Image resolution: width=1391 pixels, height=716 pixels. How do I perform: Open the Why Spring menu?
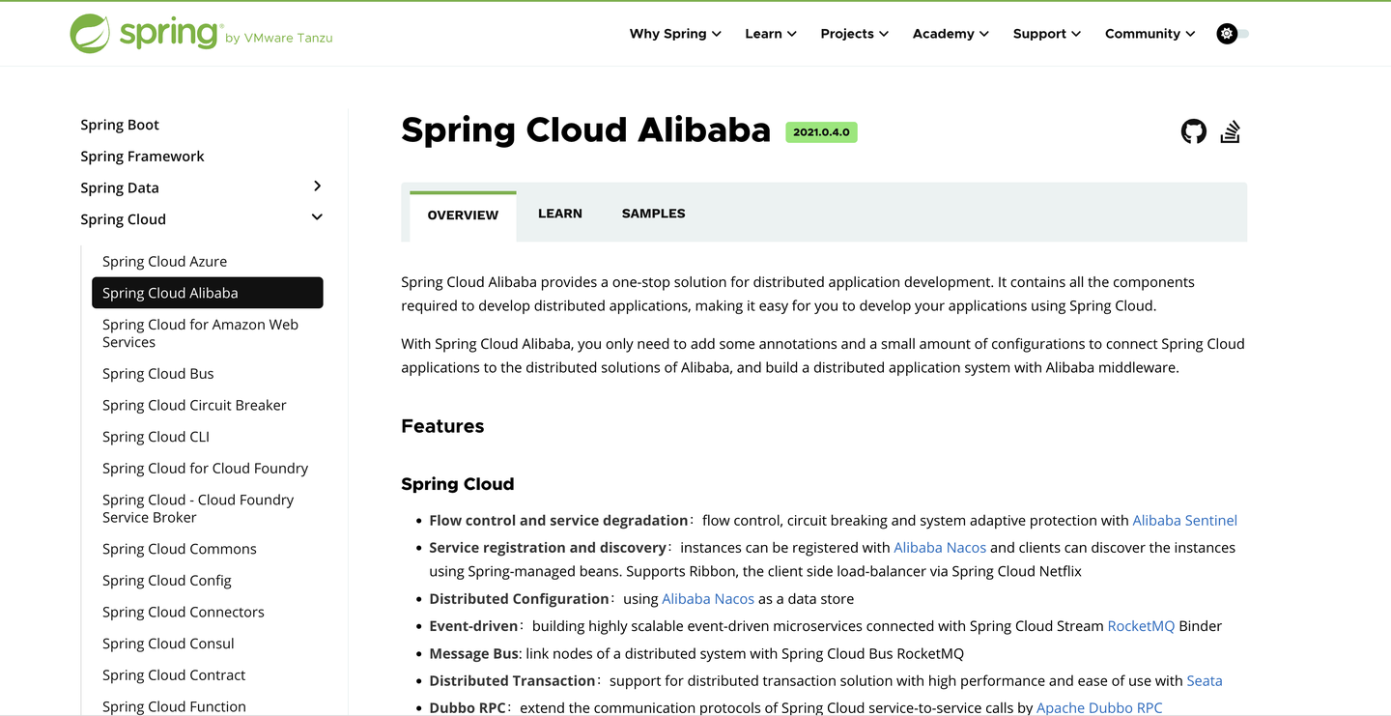pos(674,33)
